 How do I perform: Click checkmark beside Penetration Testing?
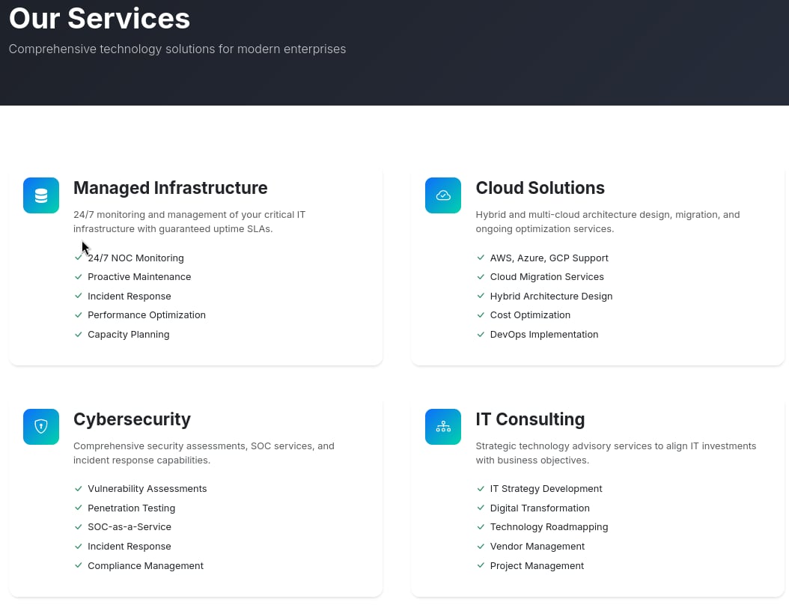coord(78,508)
